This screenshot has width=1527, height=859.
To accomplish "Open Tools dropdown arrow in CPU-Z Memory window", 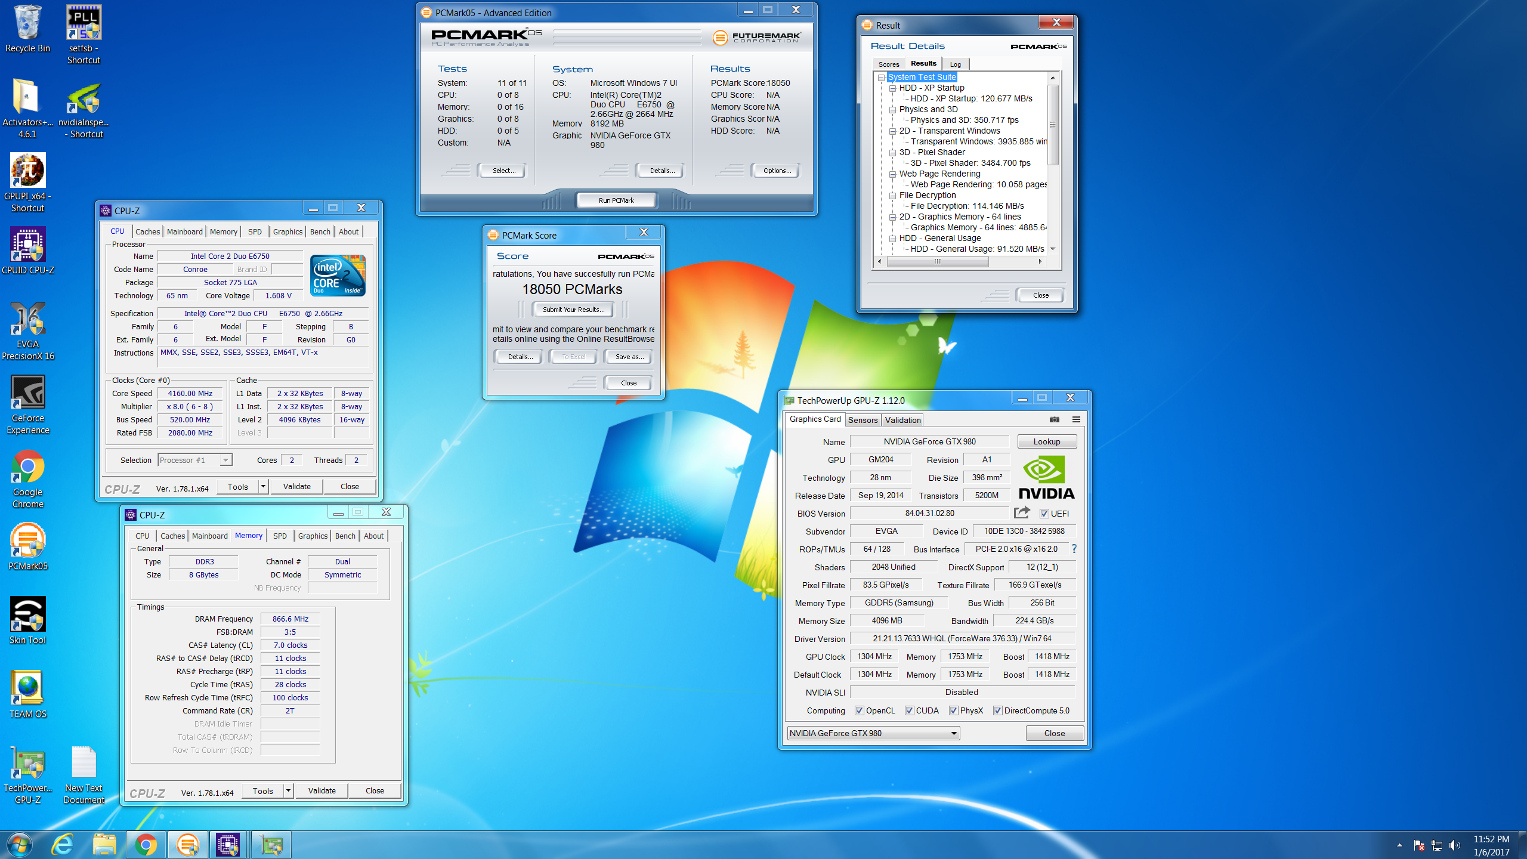I will coord(288,791).
